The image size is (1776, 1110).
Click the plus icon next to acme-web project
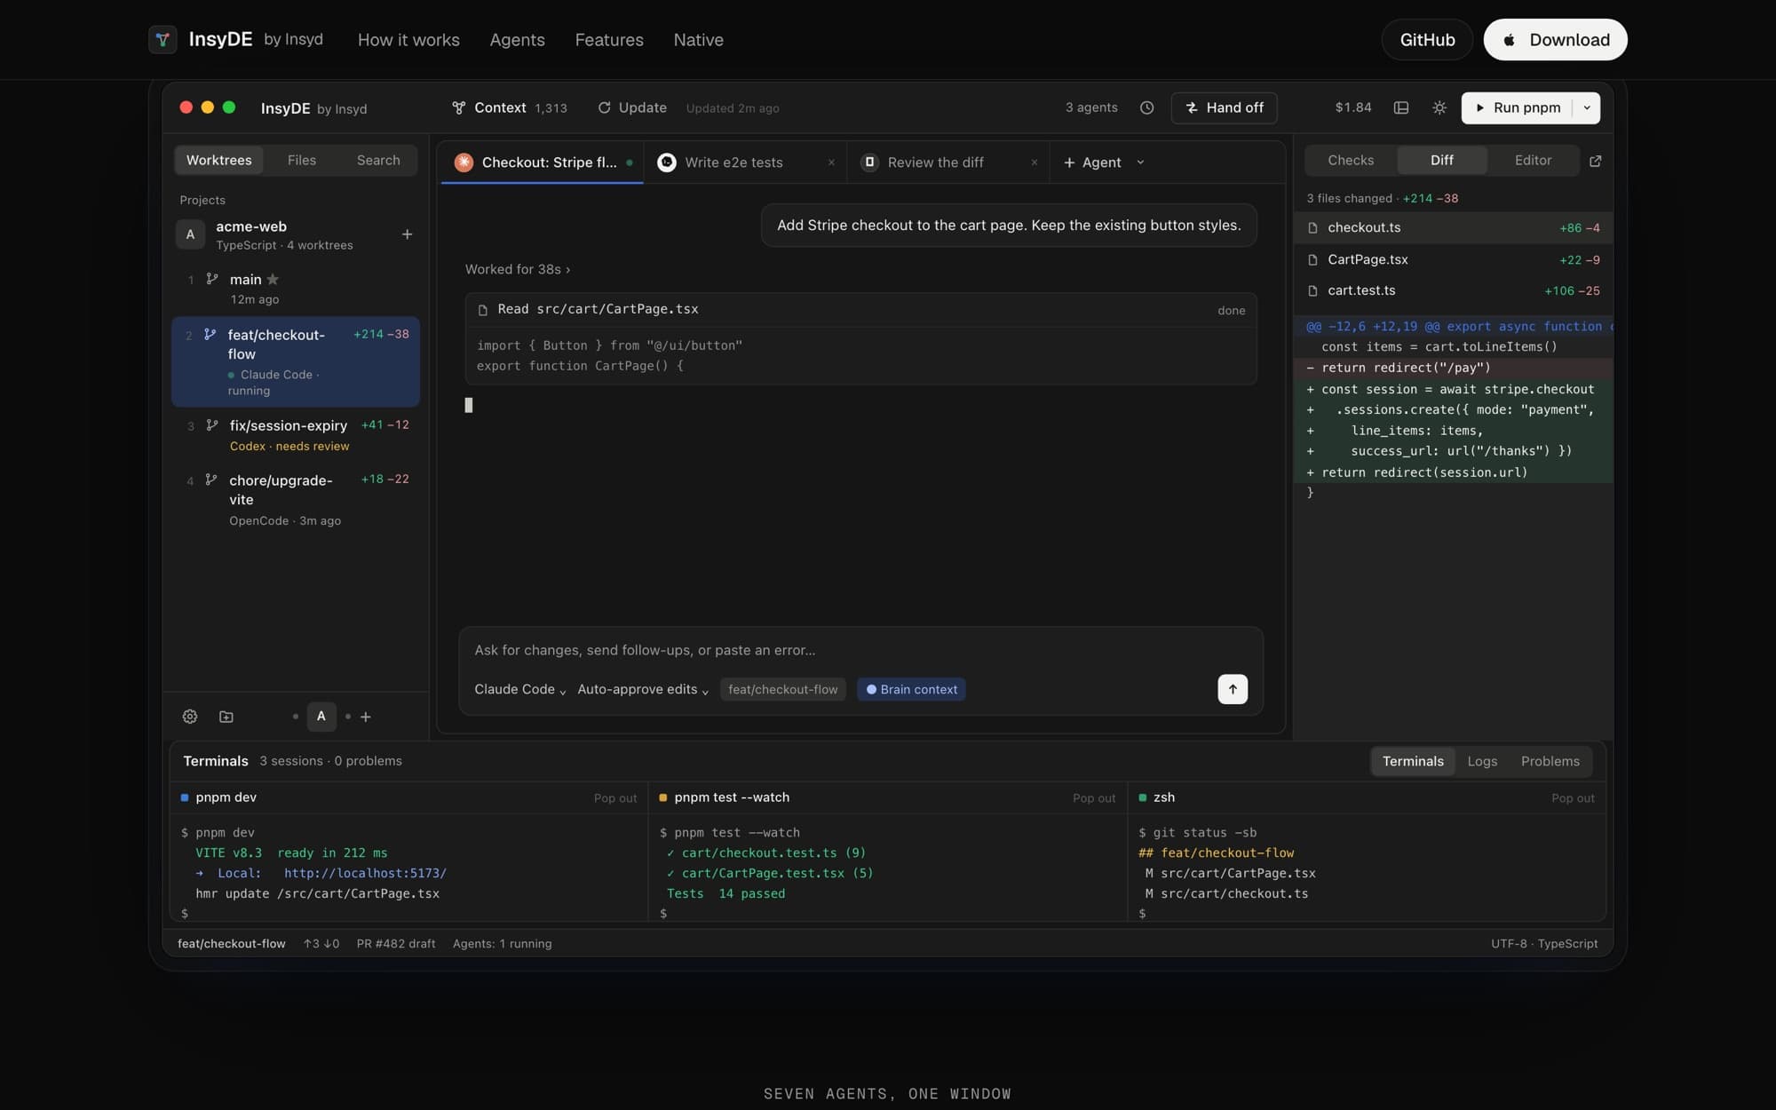pyautogui.click(x=407, y=234)
